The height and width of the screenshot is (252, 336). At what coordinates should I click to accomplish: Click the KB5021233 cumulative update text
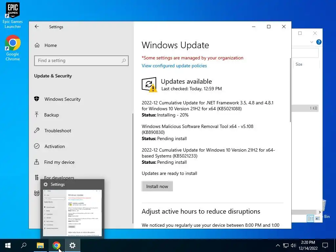(x=208, y=153)
